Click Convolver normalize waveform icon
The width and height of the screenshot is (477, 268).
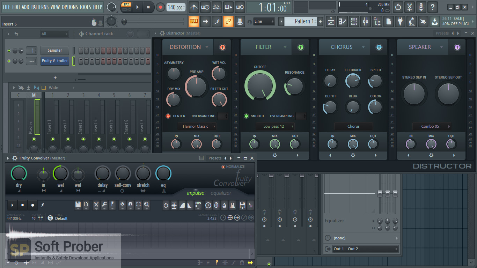tap(174, 205)
